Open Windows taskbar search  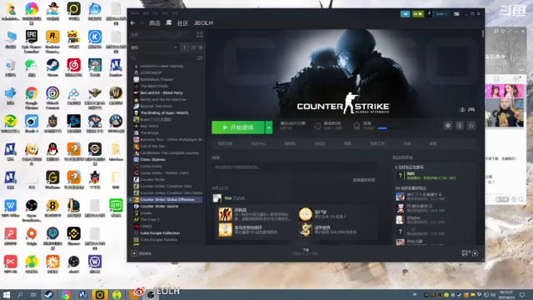20,295
